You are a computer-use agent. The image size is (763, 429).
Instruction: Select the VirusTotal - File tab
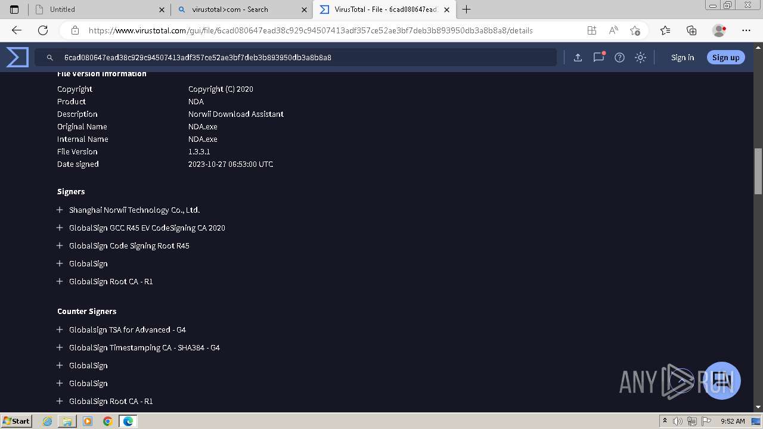pos(384,10)
